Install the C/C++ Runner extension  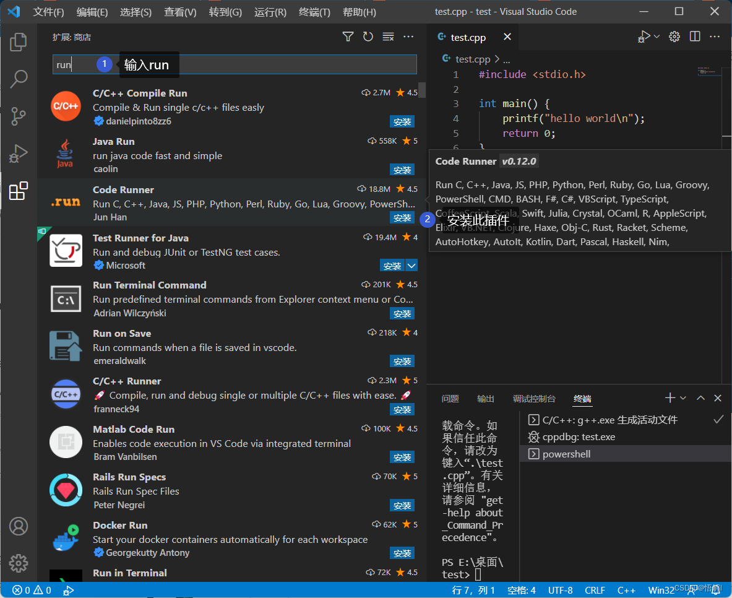(402, 410)
